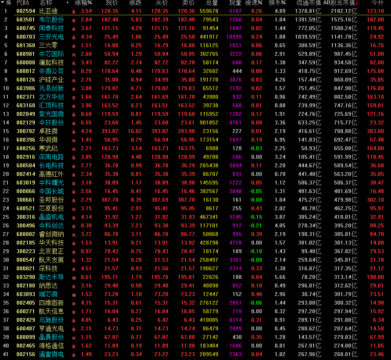Click the K marker beside 睿创微纳

(74, 235)
